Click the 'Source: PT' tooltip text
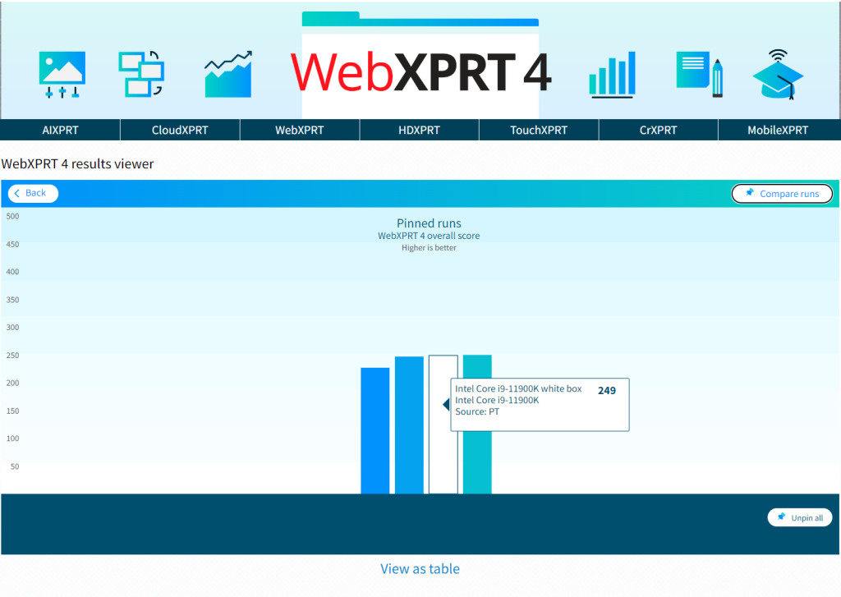The image size is (841, 597). 477,411
